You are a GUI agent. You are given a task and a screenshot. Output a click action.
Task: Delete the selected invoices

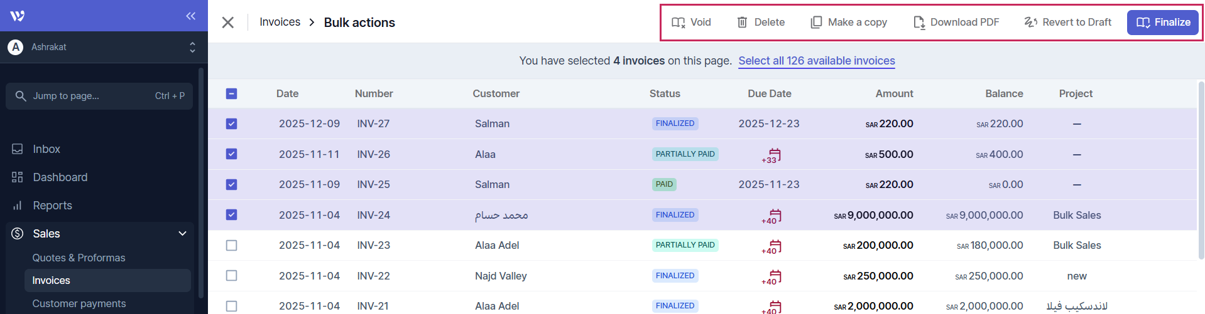point(760,23)
